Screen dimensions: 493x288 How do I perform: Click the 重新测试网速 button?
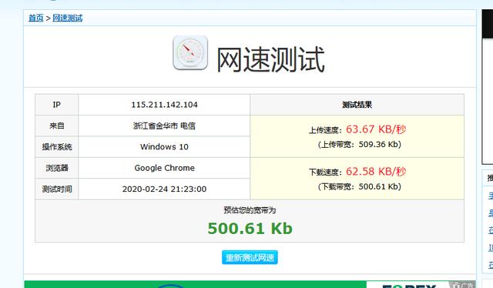250,257
